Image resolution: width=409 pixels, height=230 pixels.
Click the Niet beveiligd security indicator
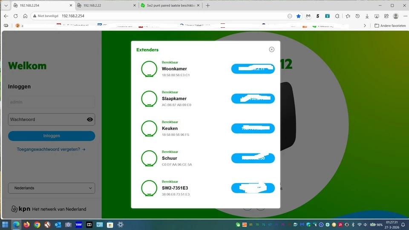pyautogui.click(x=46, y=16)
